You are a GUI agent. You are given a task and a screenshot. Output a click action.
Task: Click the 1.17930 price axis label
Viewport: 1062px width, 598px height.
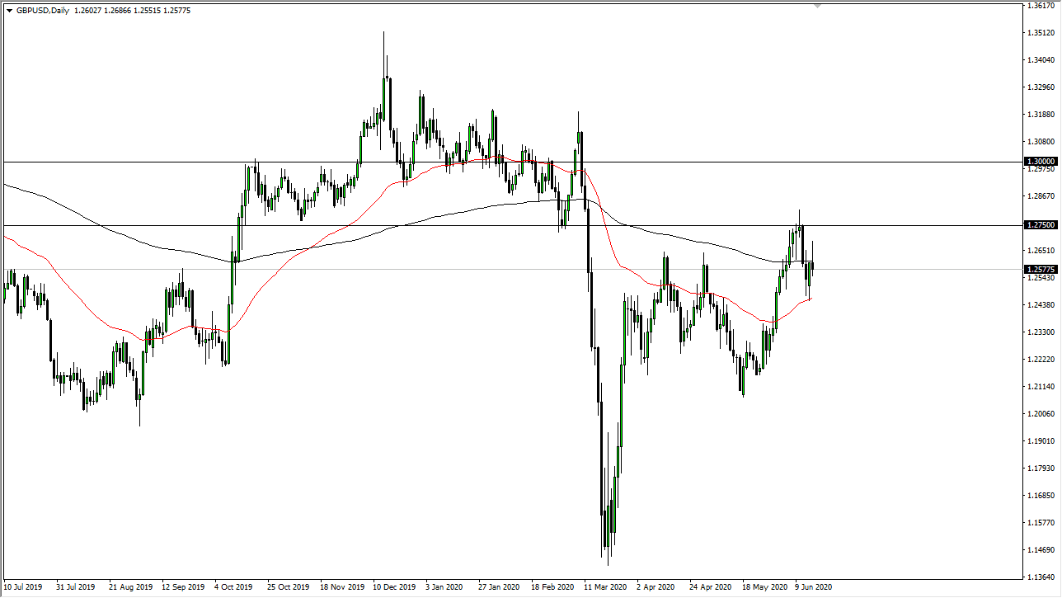click(1041, 469)
